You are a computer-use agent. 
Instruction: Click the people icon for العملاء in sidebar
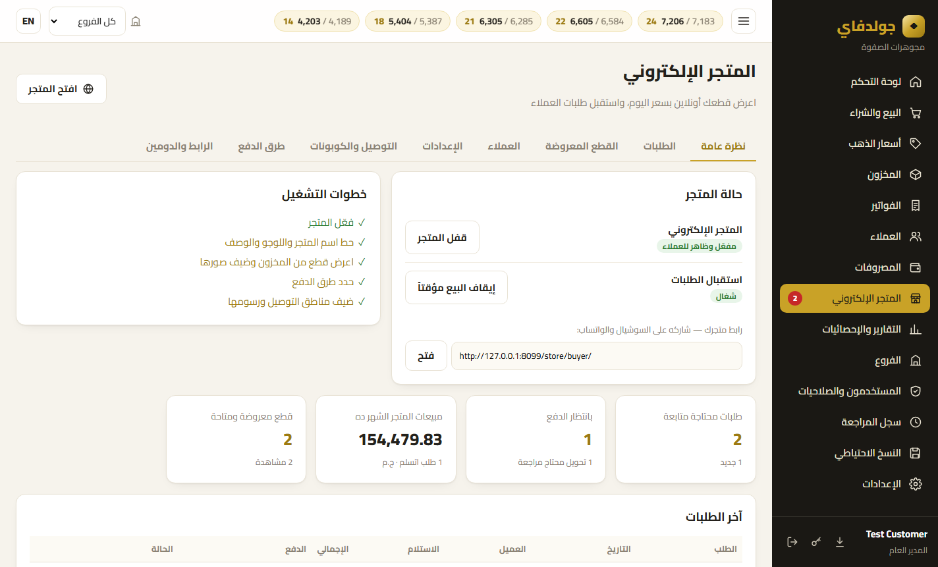click(x=915, y=236)
